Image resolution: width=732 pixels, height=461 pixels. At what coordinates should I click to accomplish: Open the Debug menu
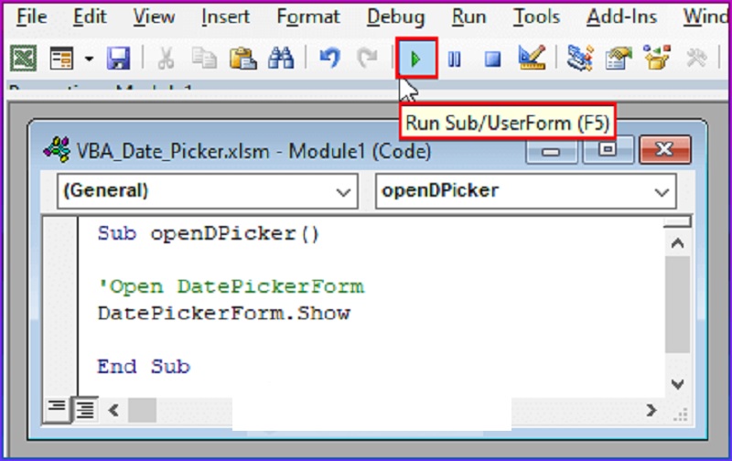tap(395, 16)
